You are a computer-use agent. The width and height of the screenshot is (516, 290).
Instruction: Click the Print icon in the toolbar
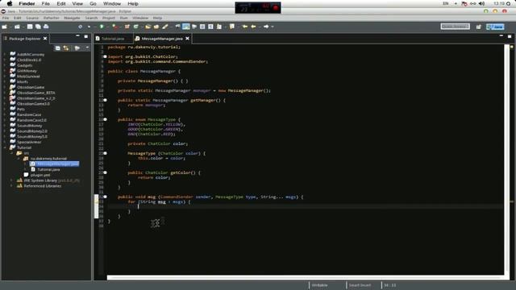[46, 27]
